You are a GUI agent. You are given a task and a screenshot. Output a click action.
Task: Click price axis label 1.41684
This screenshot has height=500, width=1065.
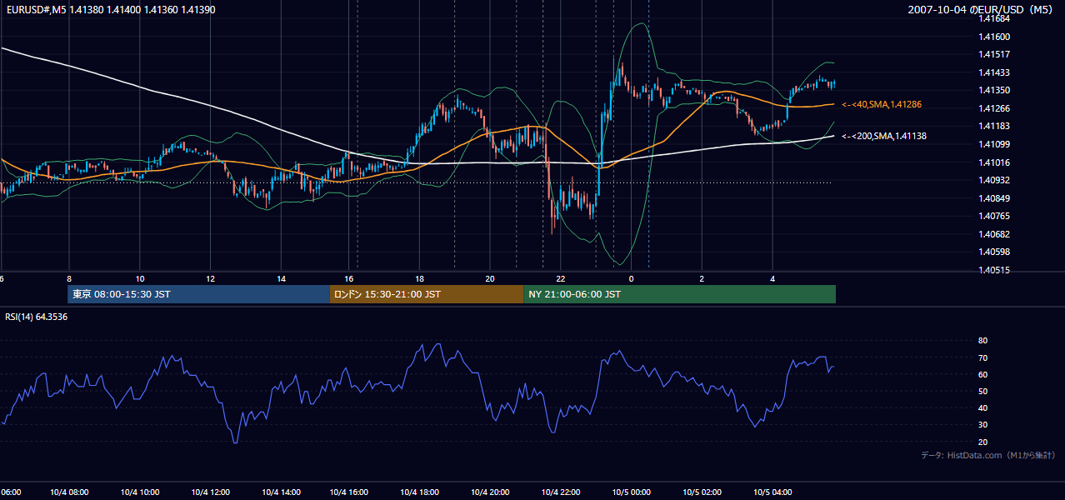(995, 19)
